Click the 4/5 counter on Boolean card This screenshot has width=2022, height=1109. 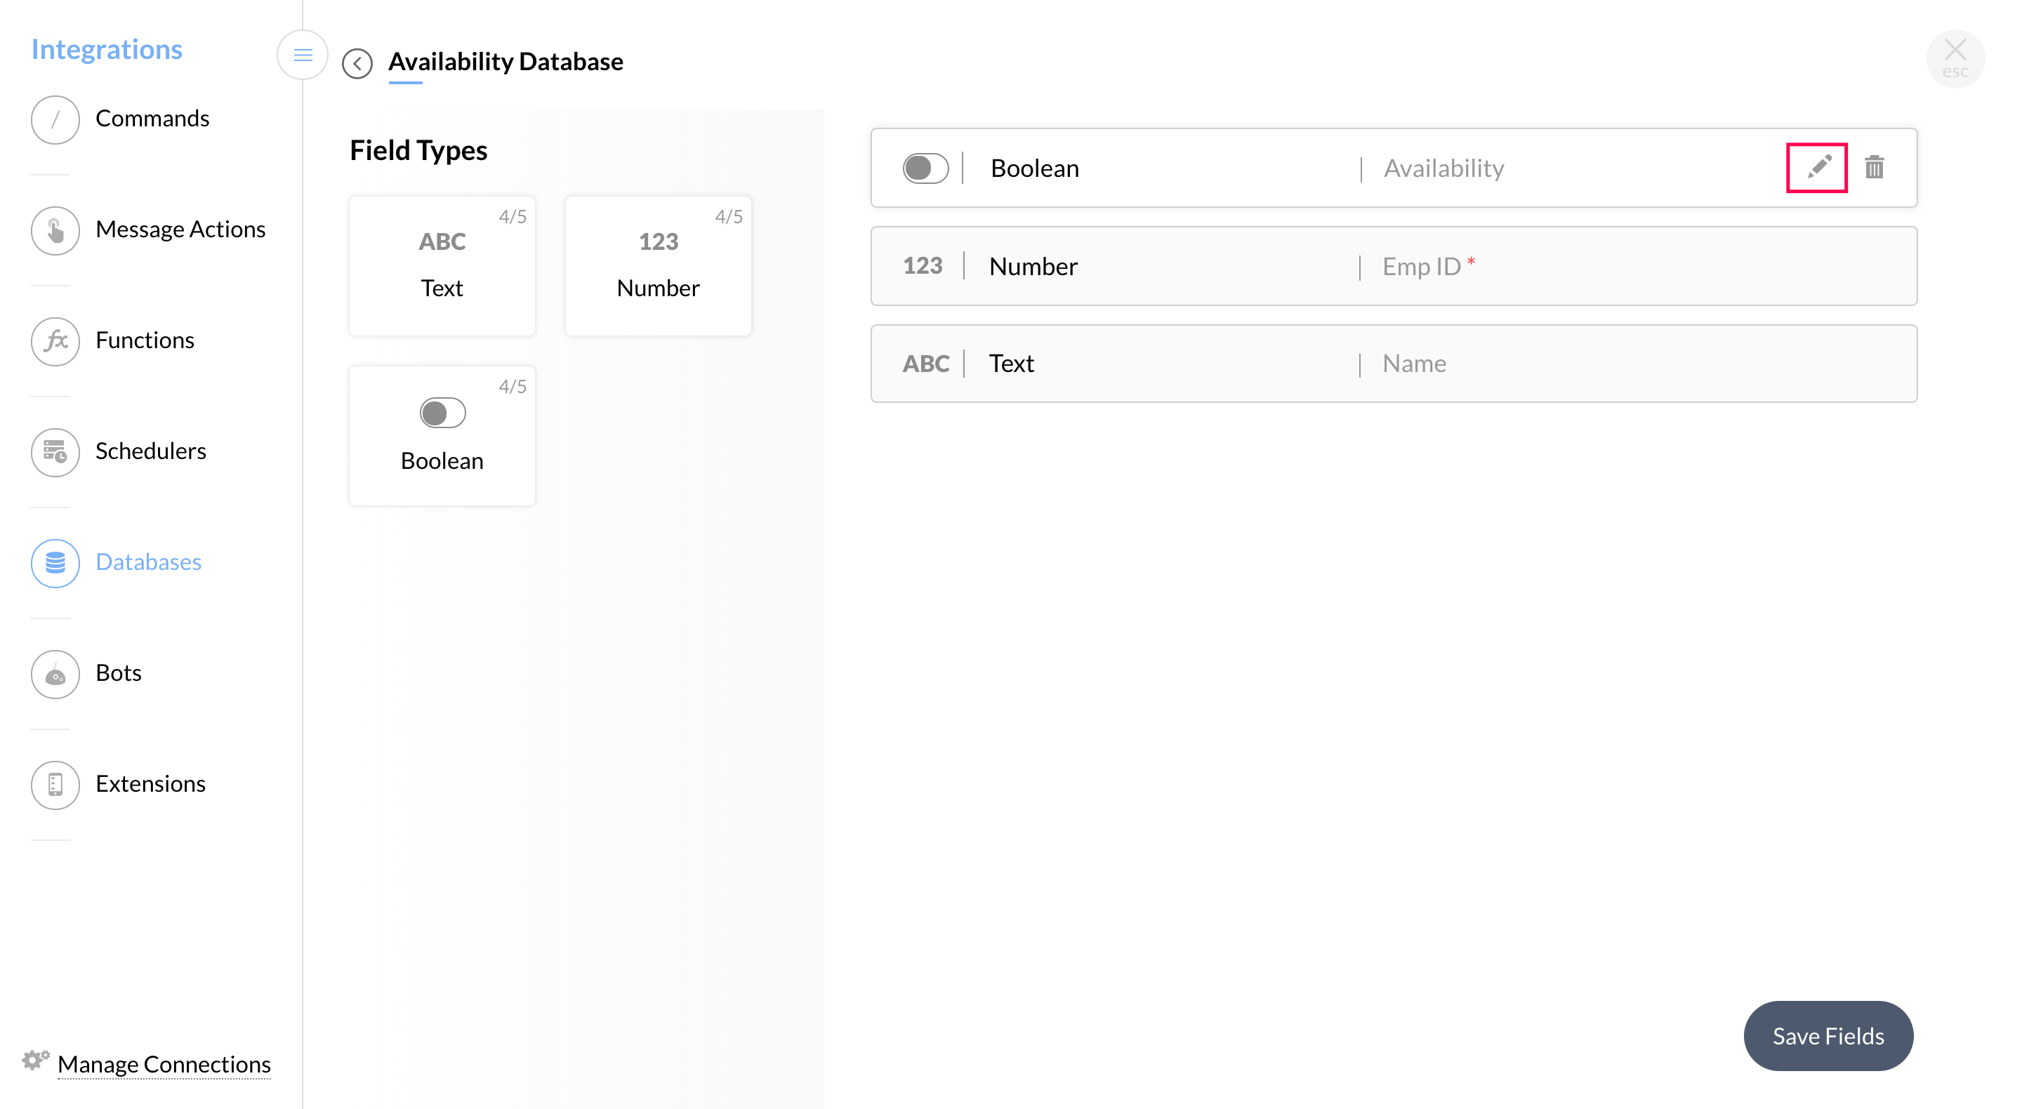coord(513,386)
